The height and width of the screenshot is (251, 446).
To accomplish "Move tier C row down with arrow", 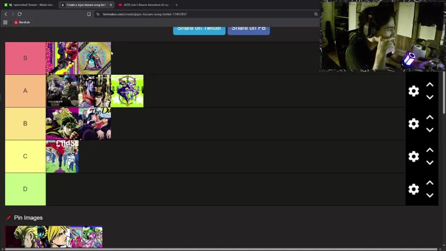I will [430, 163].
